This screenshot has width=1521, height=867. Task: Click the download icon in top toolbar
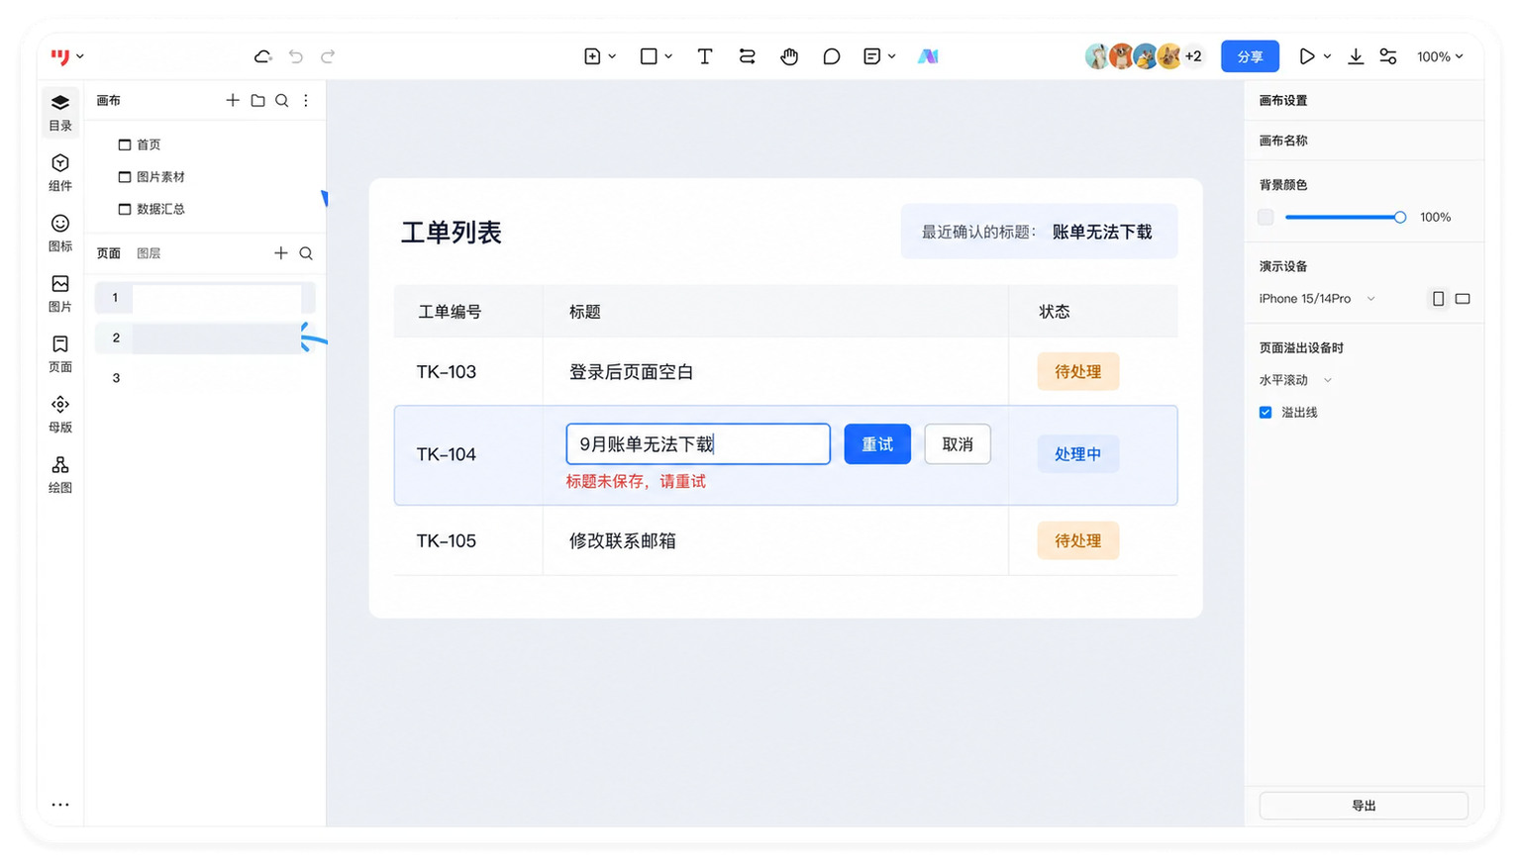point(1356,56)
